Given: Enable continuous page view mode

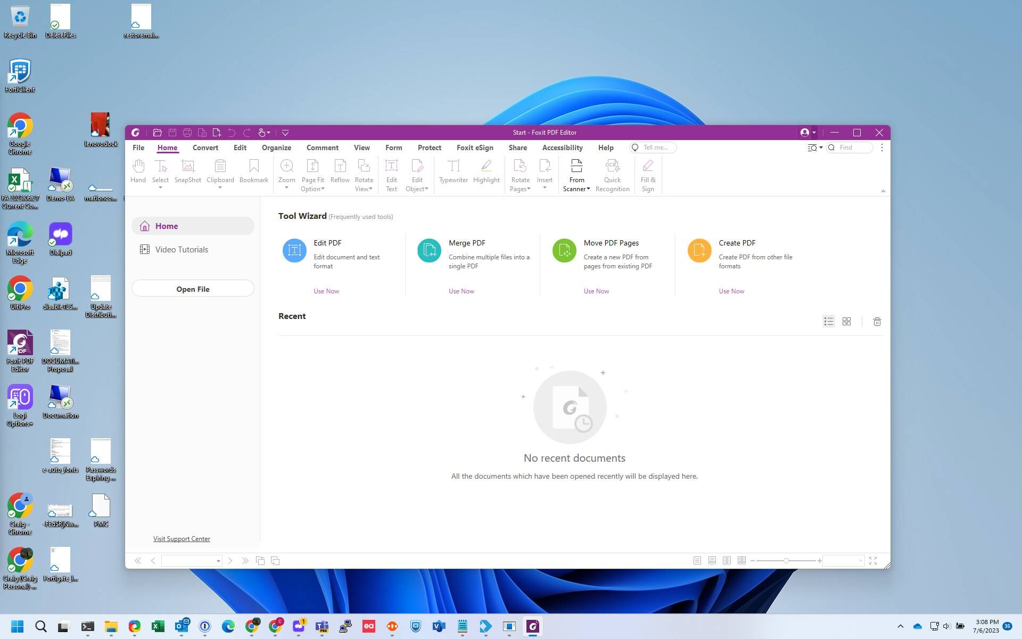Looking at the screenshot, I should tap(712, 561).
